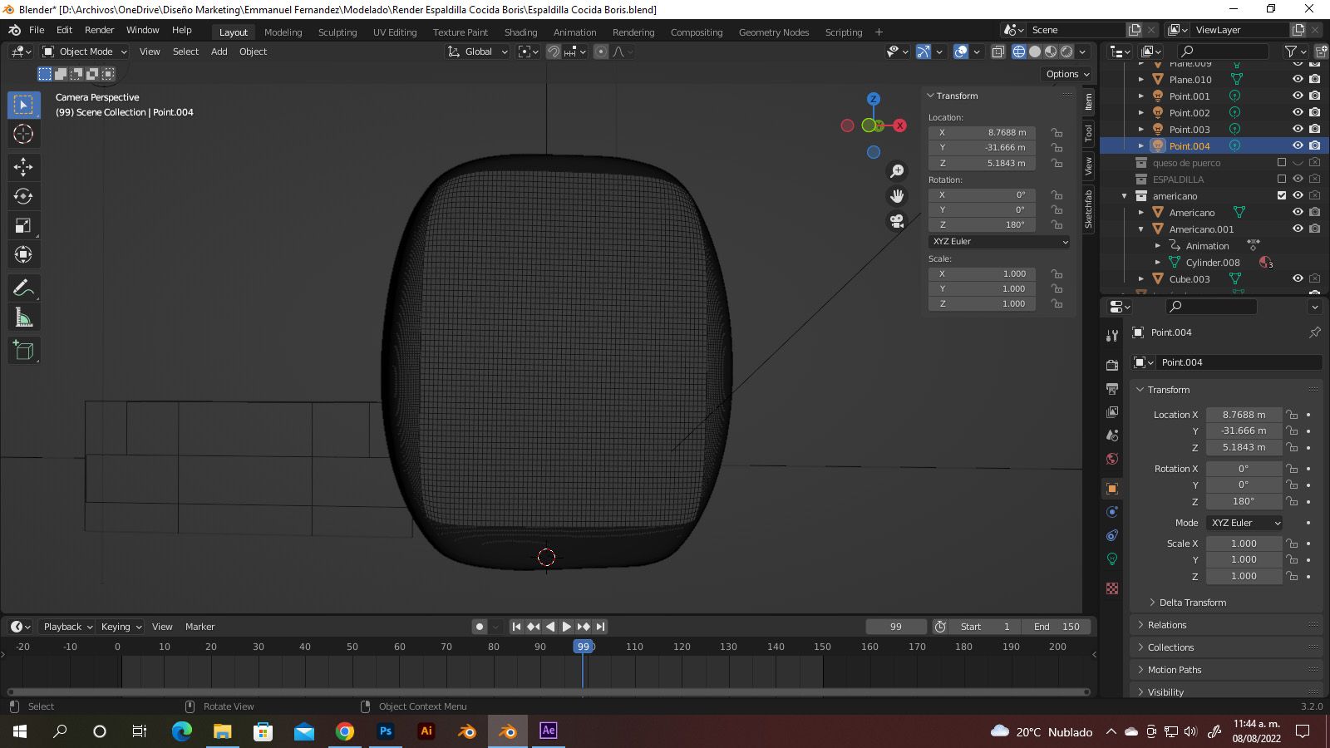Open the Object Mode dropdown
Viewport: 1330px width, 748px height.
coord(85,52)
